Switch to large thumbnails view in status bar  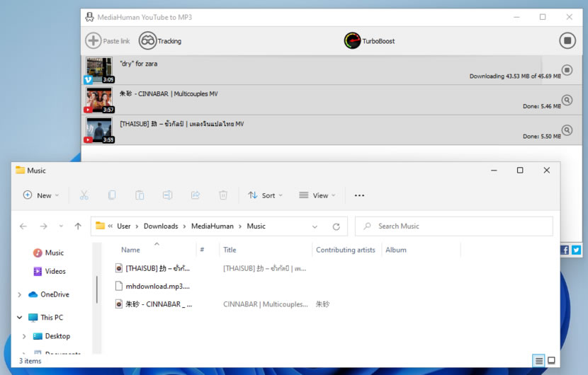[551, 360]
